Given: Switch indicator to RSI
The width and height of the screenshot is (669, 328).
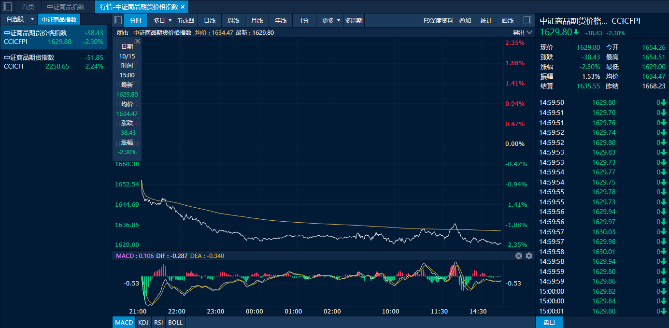Looking at the screenshot, I should pyautogui.click(x=158, y=322).
